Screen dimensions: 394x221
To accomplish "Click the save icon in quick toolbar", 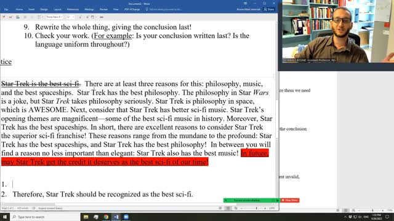I will point(18,17).
